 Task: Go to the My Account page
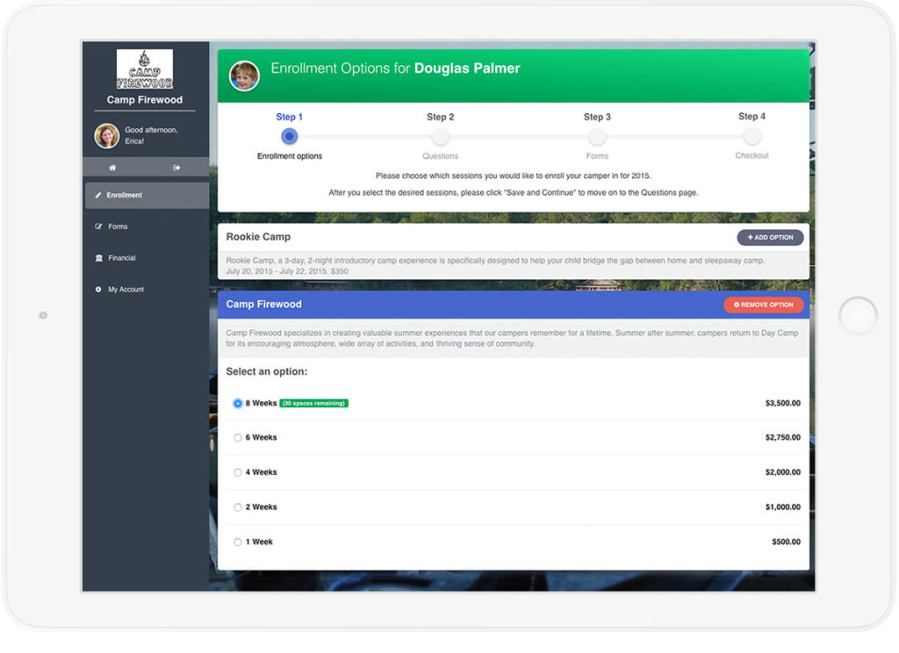[128, 289]
